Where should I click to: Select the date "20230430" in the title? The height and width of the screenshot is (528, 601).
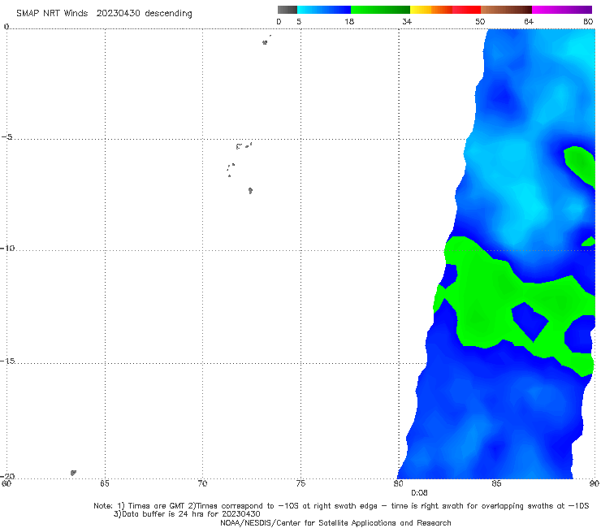(x=118, y=14)
